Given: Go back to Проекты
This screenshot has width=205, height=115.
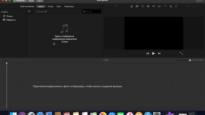Looking at the screenshot, I should coord(20,1).
